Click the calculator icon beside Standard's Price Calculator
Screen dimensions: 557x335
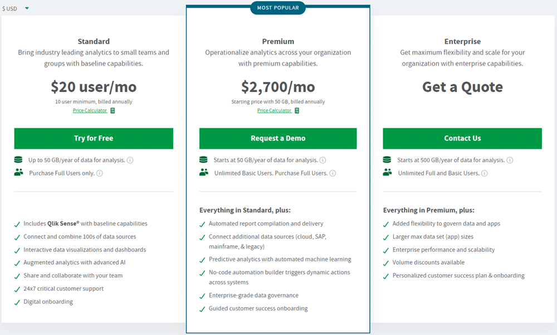[x=113, y=110]
